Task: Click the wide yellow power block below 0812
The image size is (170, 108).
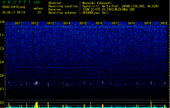Action: point(36,105)
